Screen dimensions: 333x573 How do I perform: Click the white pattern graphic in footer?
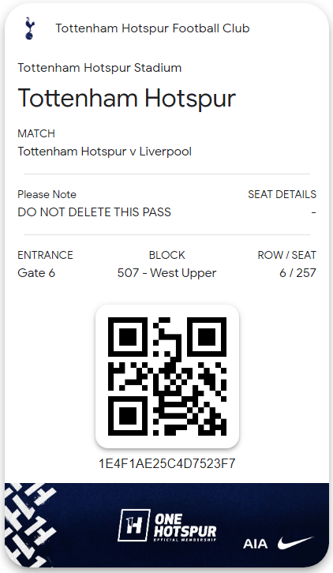[29, 525]
